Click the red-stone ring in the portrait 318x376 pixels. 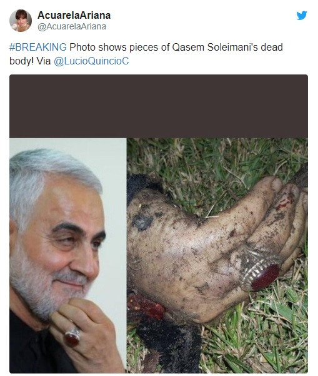coord(72,337)
